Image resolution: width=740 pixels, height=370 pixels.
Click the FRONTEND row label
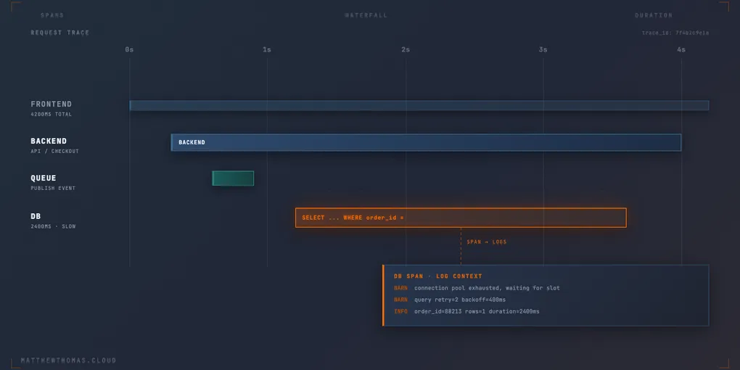pos(52,104)
